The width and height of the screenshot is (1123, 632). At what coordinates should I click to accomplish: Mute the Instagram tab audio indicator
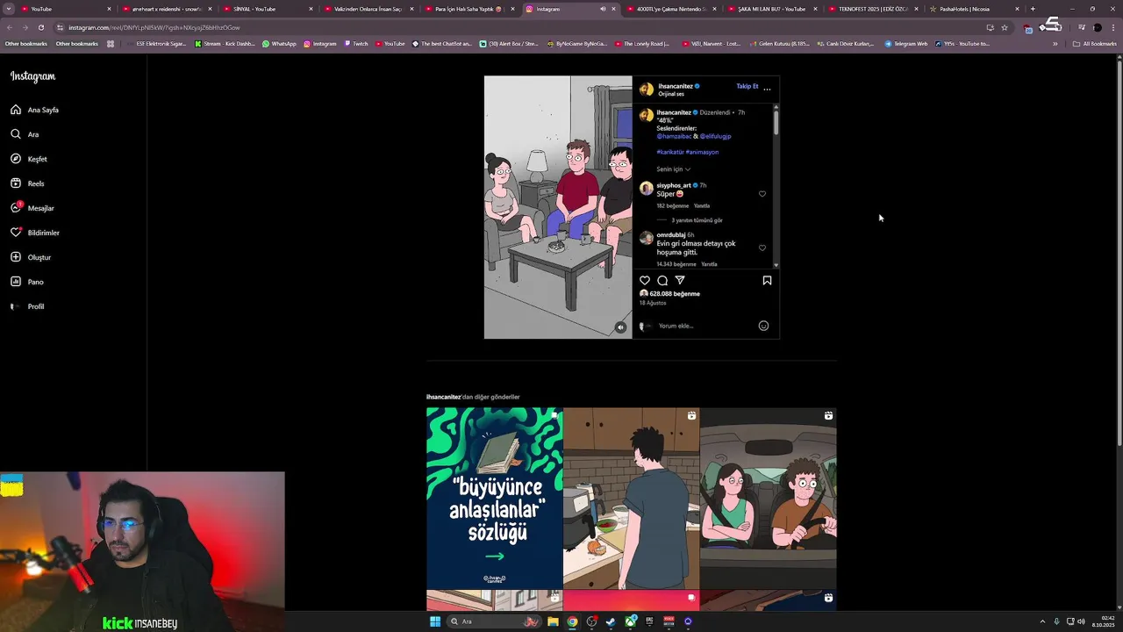click(603, 9)
